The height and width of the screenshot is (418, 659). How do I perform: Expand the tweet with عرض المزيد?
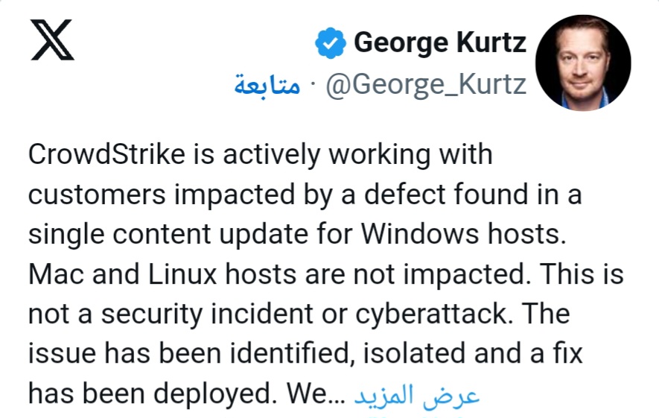point(416,395)
